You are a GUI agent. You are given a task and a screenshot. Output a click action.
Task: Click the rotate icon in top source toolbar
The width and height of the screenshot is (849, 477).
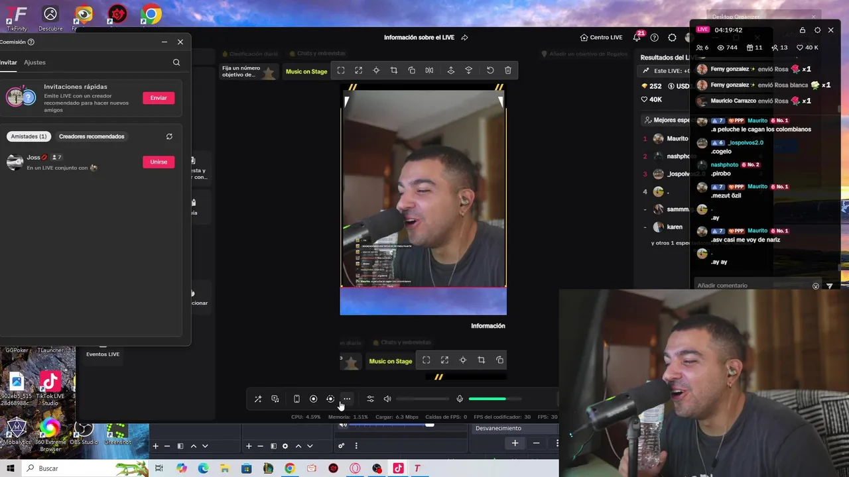[412, 70]
